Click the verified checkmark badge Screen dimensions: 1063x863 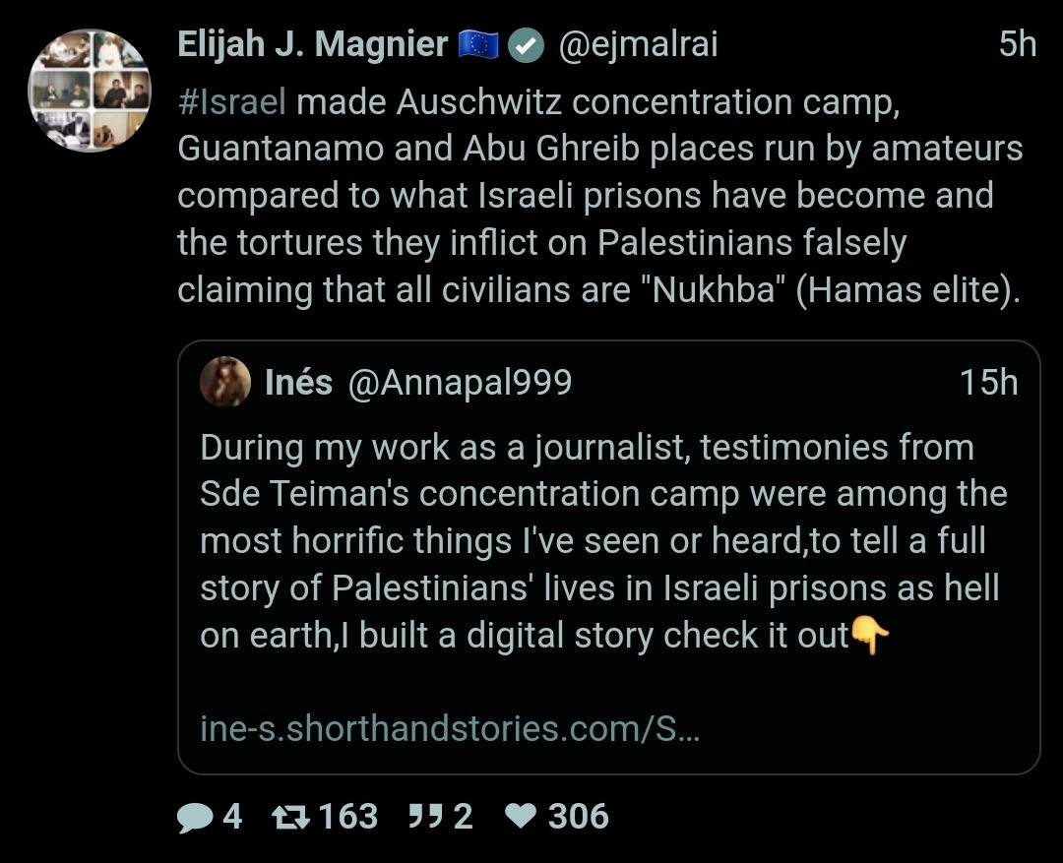coord(529,45)
